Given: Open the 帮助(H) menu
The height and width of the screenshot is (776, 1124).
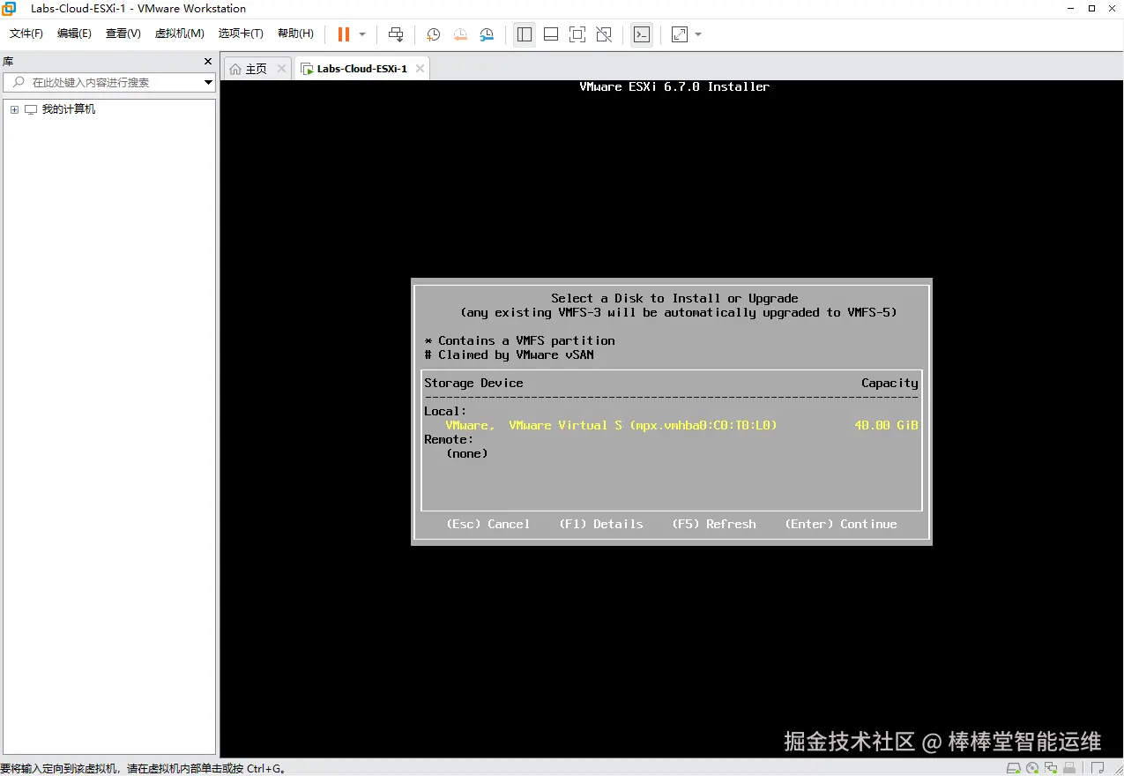Looking at the screenshot, I should (x=295, y=34).
